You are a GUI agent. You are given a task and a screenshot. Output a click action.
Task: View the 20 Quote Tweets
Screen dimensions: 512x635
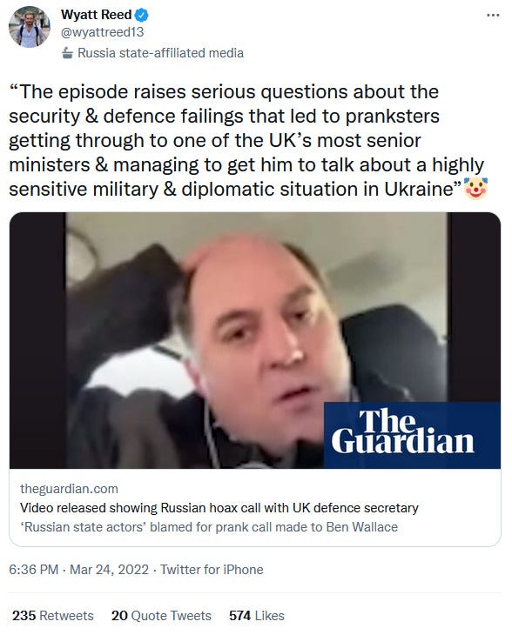(161, 616)
